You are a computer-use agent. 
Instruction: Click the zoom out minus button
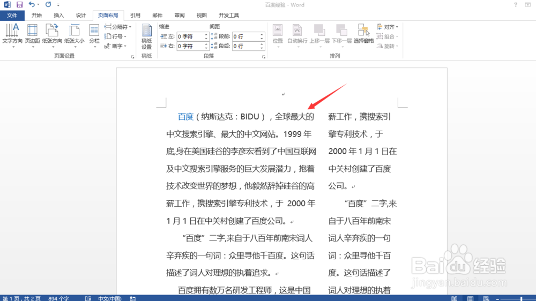pos(497,299)
